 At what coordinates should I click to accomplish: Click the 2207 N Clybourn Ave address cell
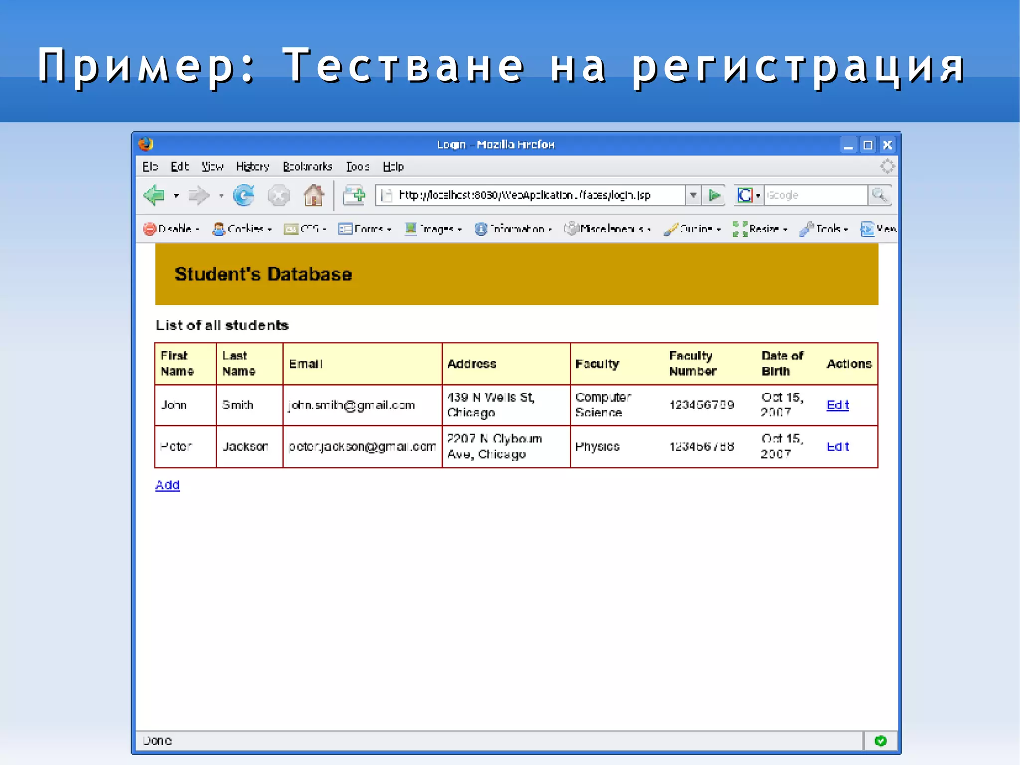[x=506, y=447]
